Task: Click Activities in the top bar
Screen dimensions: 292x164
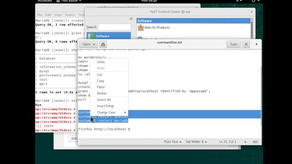Action: click(x=45, y=1)
